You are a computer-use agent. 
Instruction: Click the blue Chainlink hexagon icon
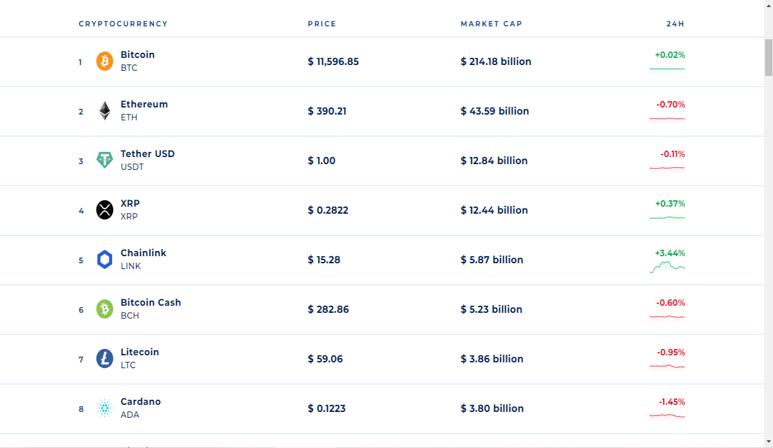click(x=104, y=259)
